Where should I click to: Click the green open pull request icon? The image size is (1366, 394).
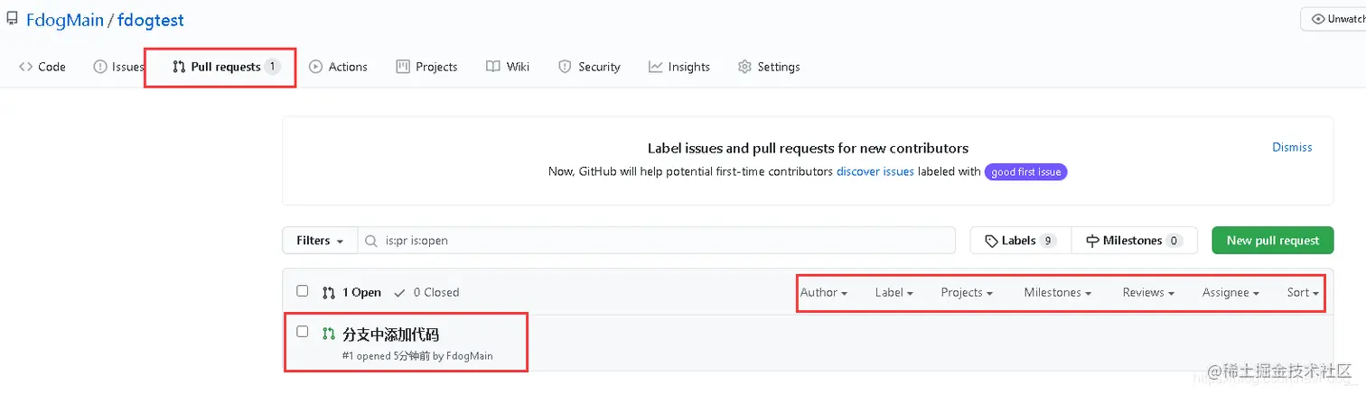click(x=328, y=334)
